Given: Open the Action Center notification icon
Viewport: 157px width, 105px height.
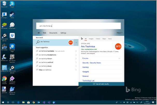Looking at the screenshot, I should tap(153, 102).
